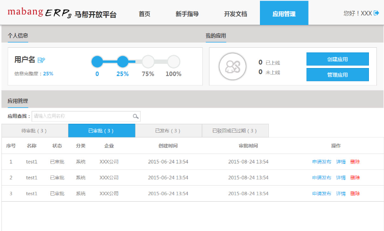Click the search magnifier icon

(135, 116)
